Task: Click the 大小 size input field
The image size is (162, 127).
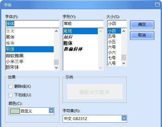Action: [x=117, y=24]
